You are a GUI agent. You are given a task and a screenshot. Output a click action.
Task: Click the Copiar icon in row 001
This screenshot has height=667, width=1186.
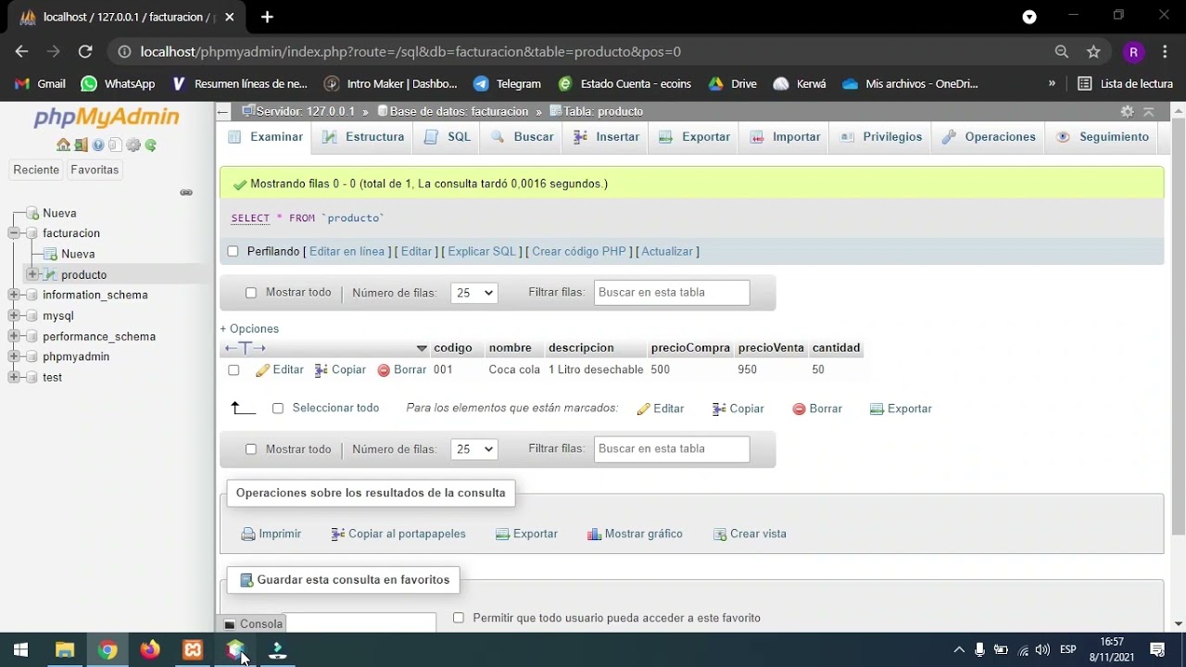[x=322, y=370]
